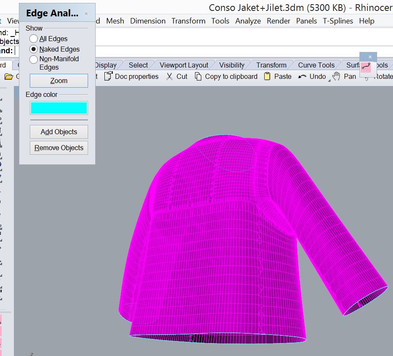Screen dimensions: 393x356
Task: Close the Edge Analysis panel
Action: point(86,13)
